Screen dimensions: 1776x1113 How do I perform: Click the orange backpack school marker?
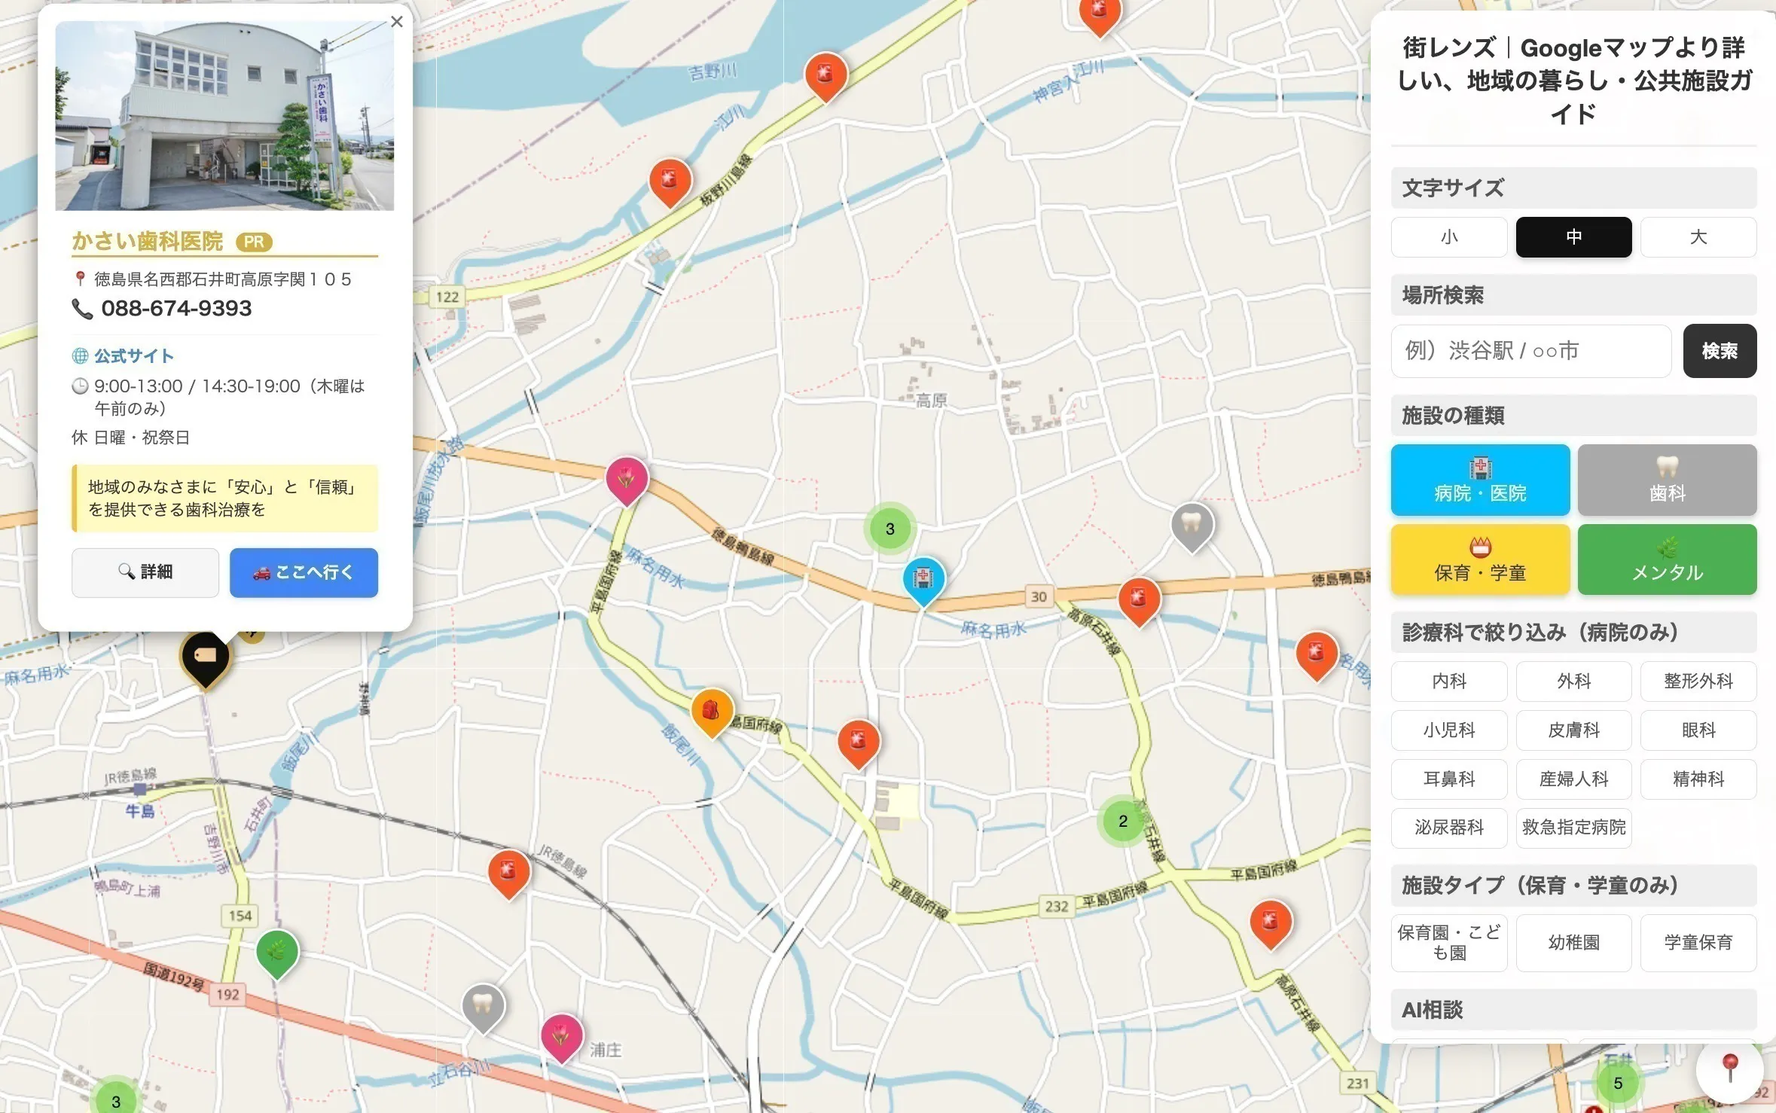[711, 709]
